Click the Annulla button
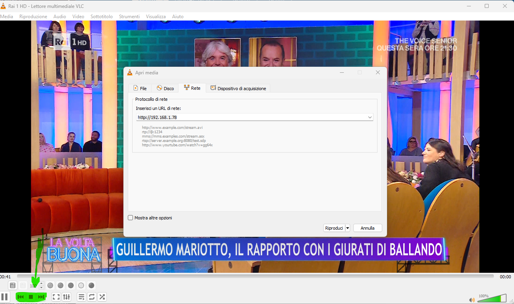The image size is (514, 304). 368,228
